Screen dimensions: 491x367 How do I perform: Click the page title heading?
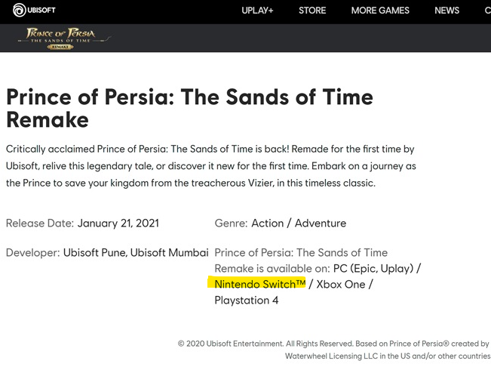[189, 108]
